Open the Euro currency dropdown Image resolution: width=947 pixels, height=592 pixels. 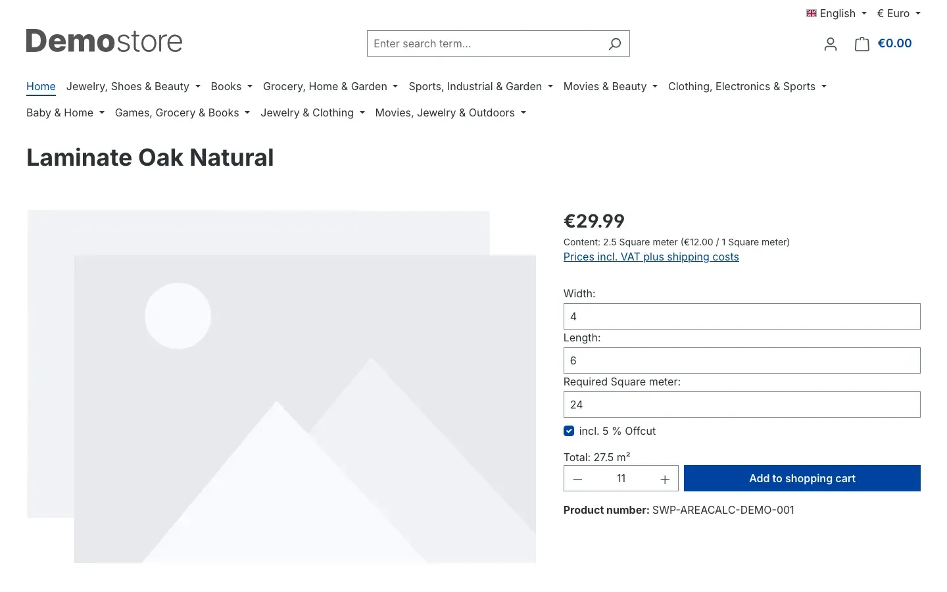(x=899, y=13)
